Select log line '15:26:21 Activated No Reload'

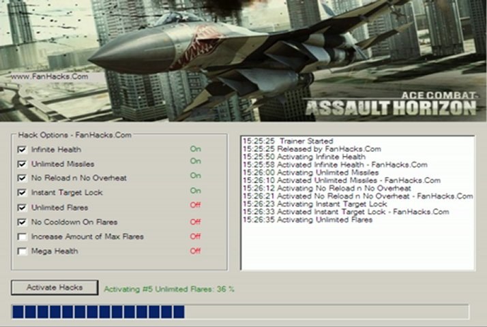(358, 196)
